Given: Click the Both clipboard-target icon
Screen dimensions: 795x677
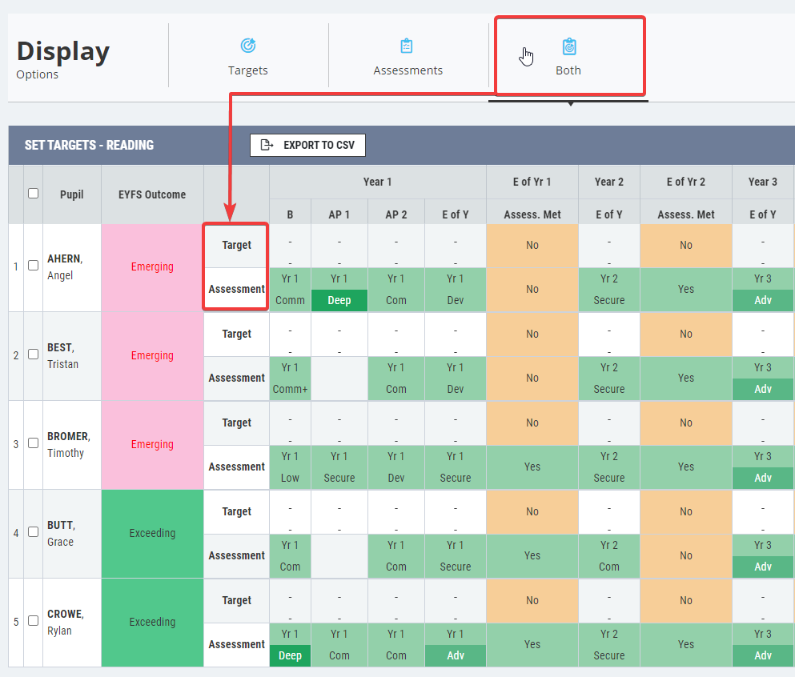Looking at the screenshot, I should [569, 46].
